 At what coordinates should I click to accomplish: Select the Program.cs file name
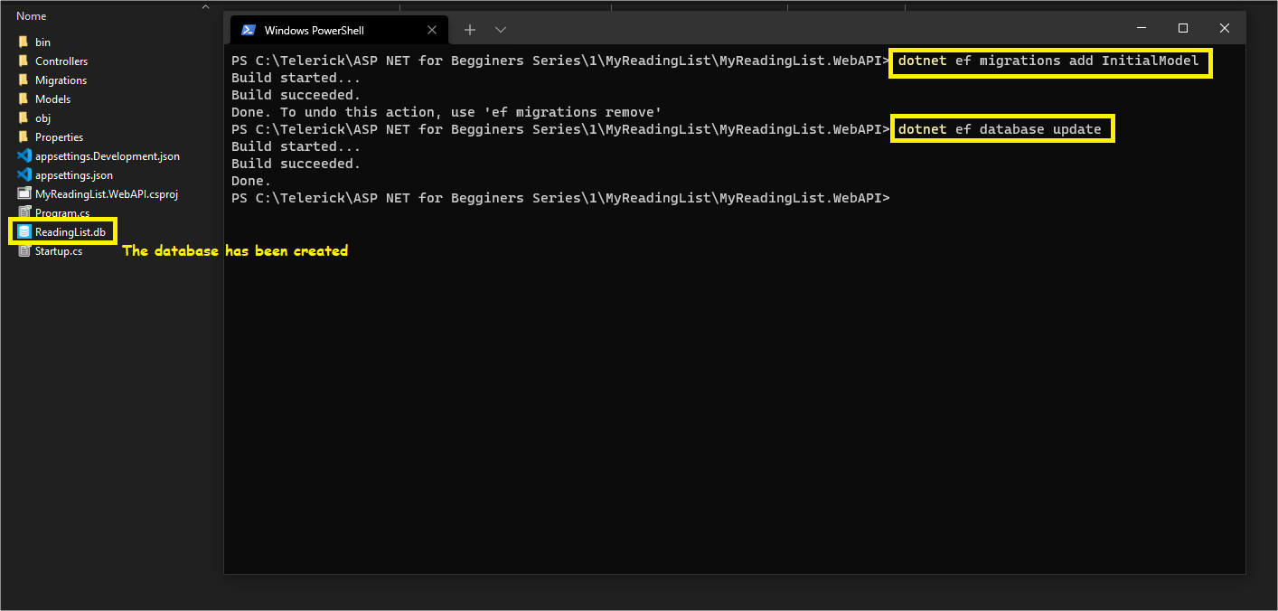[x=61, y=213]
